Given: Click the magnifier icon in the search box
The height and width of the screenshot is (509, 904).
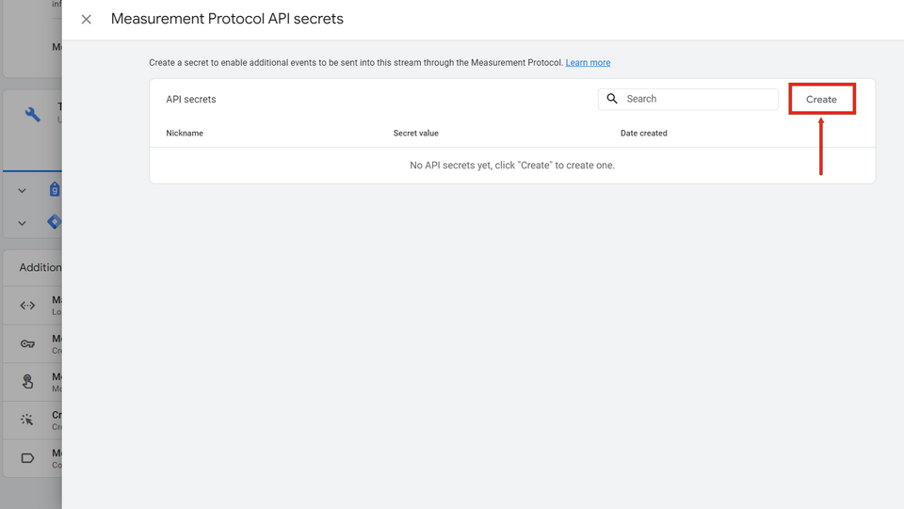Looking at the screenshot, I should coord(612,99).
